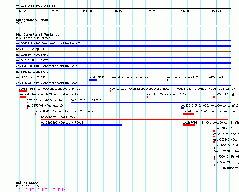
Task: Select nsv4285409 gnomAD variant label
Action: tap(65, 111)
